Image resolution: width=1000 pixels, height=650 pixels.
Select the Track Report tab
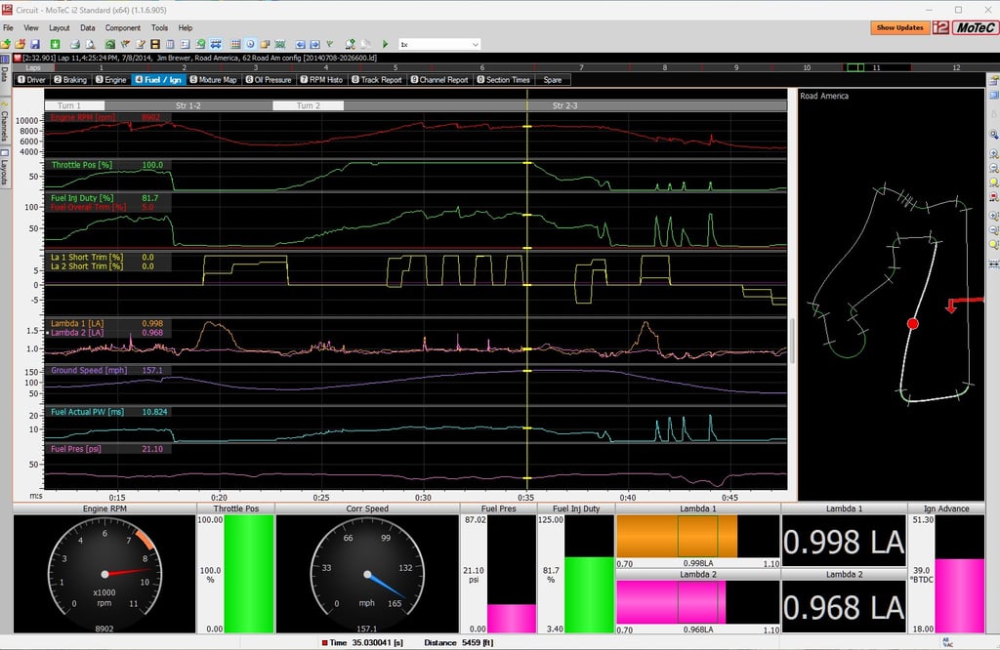[x=377, y=80]
